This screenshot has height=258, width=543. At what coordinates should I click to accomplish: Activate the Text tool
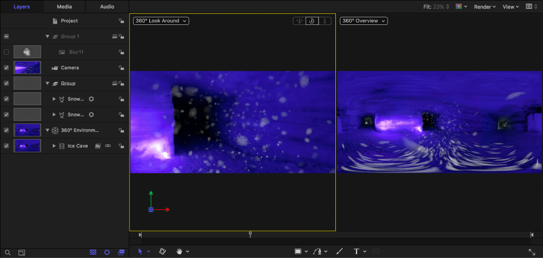pos(356,251)
